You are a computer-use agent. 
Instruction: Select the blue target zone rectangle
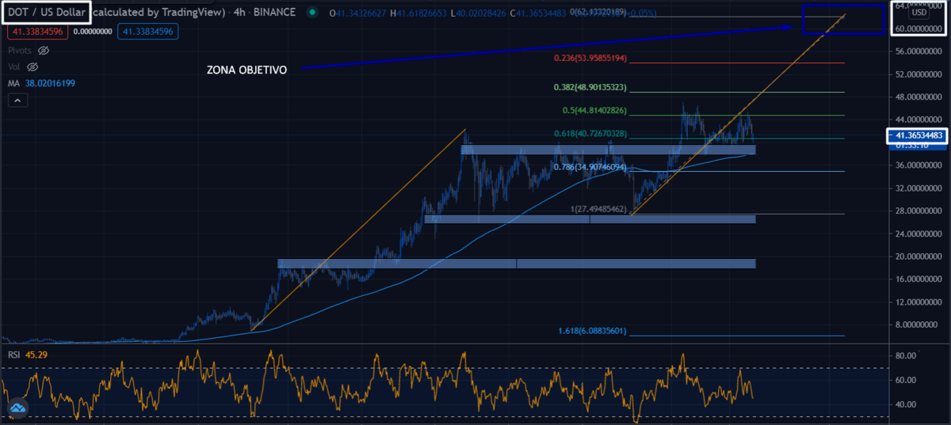(x=842, y=20)
